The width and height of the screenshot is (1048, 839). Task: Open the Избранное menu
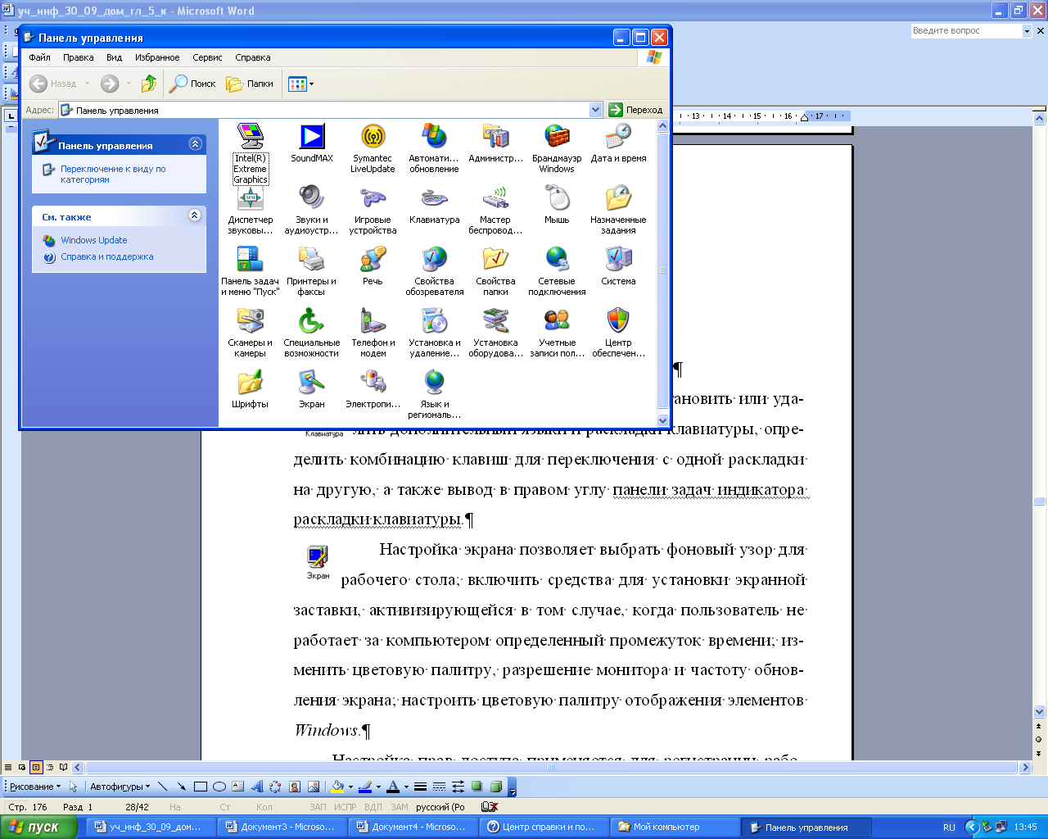click(157, 57)
